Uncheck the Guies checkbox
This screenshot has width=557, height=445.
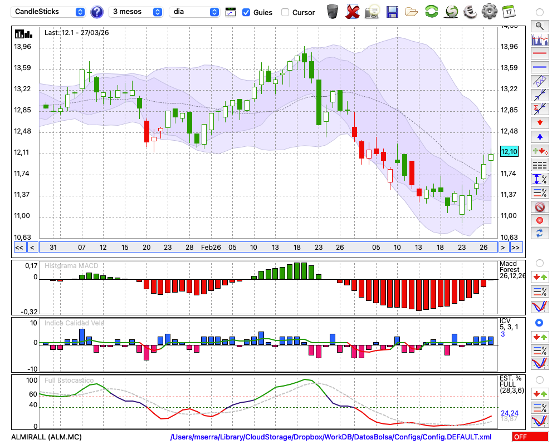point(246,12)
